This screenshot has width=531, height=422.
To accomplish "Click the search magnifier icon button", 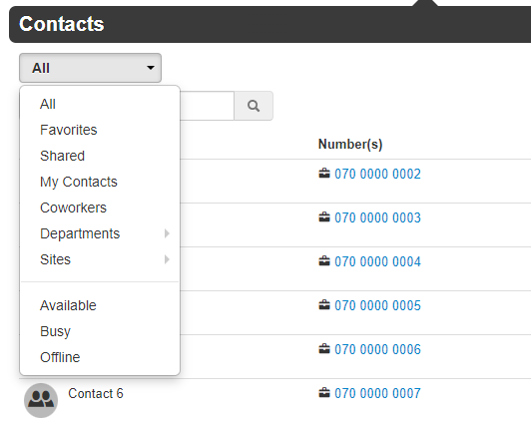I will point(254,106).
